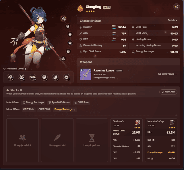Click the Friendship Level: 8 label
This screenshot has width=184, height=170.
click(15, 69)
